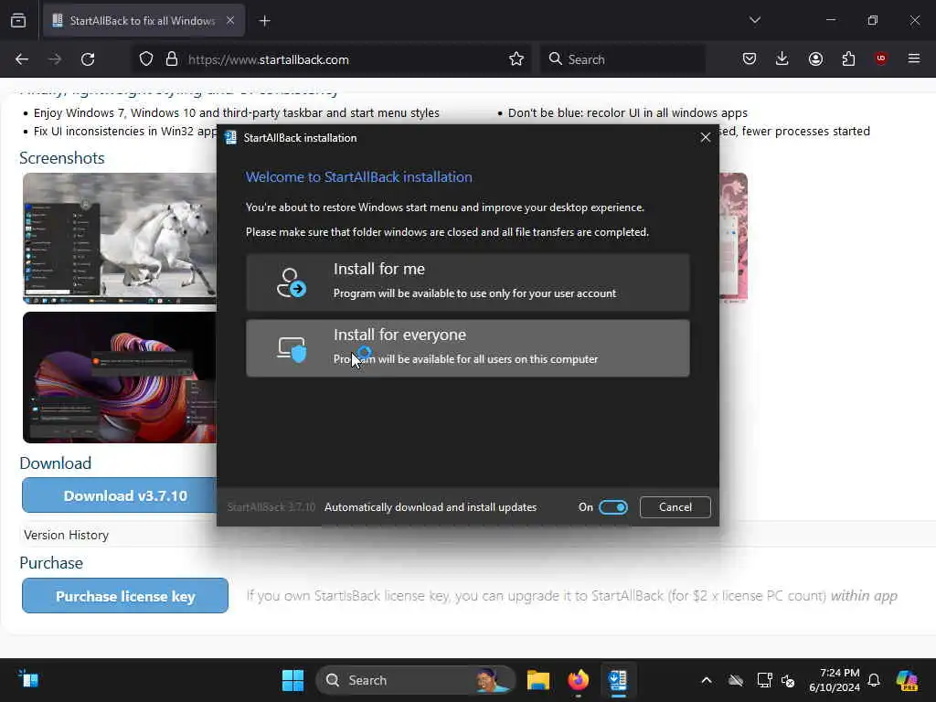Select StartAllBack installer taskbar icon

618,680
